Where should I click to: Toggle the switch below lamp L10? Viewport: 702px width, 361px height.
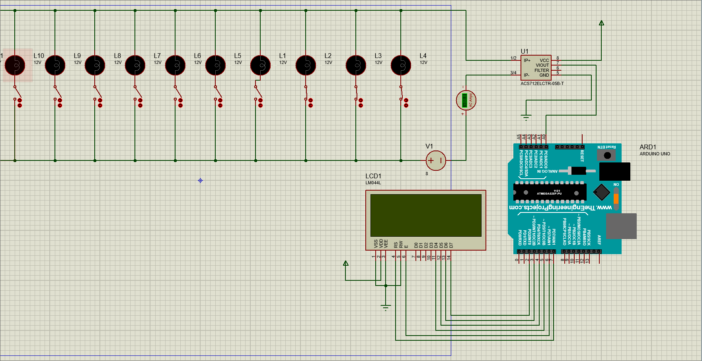[18, 96]
